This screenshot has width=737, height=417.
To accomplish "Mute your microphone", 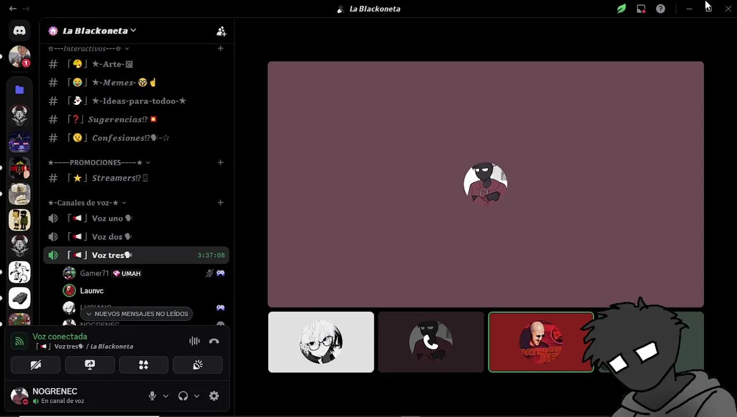I will tap(152, 396).
